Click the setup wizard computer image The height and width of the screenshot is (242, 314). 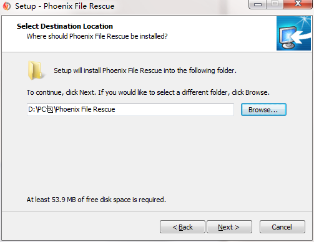tap(293, 34)
